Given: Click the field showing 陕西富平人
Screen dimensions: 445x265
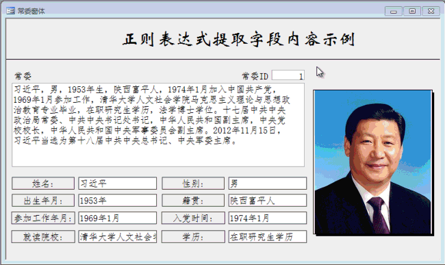Looking at the screenshot, I should [x=268, y=201].
